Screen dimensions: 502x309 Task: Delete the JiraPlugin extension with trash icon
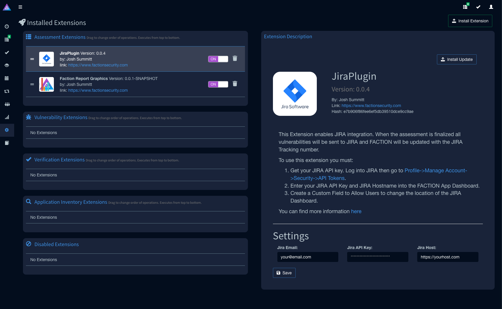click(x=235, y=59)
